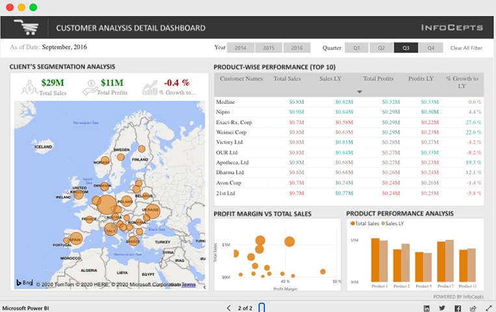Viewport: 496px width, 312px height.
Task: Share report on Facebook icon
Action: [x=458, y=308]
